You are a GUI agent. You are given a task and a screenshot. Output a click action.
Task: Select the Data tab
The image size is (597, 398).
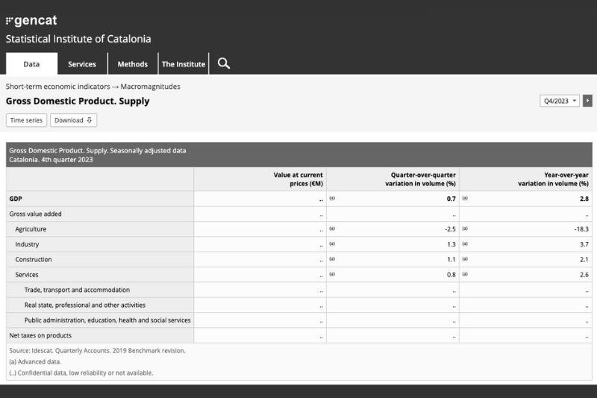pyautogui.click(x=31, y=64)
